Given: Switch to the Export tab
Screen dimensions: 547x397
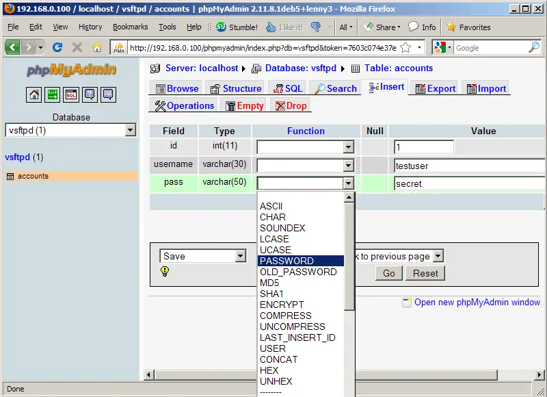Looking at the screenshot, I should pos(436,88).
